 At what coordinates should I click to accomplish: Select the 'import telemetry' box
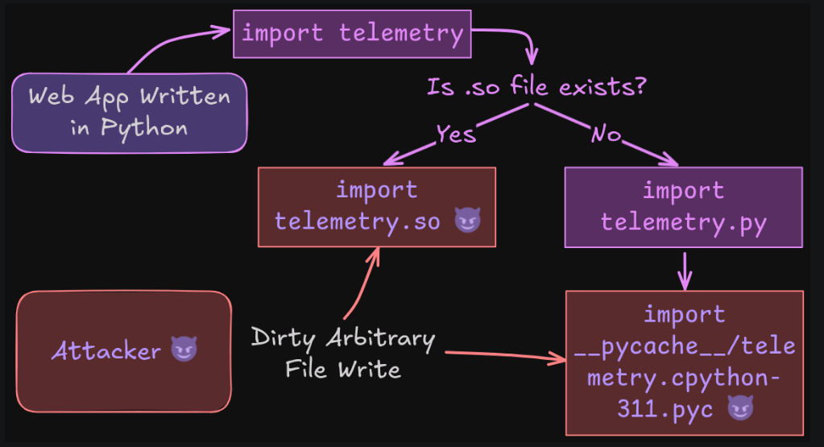pyautogui.click(x=352, y=34)
